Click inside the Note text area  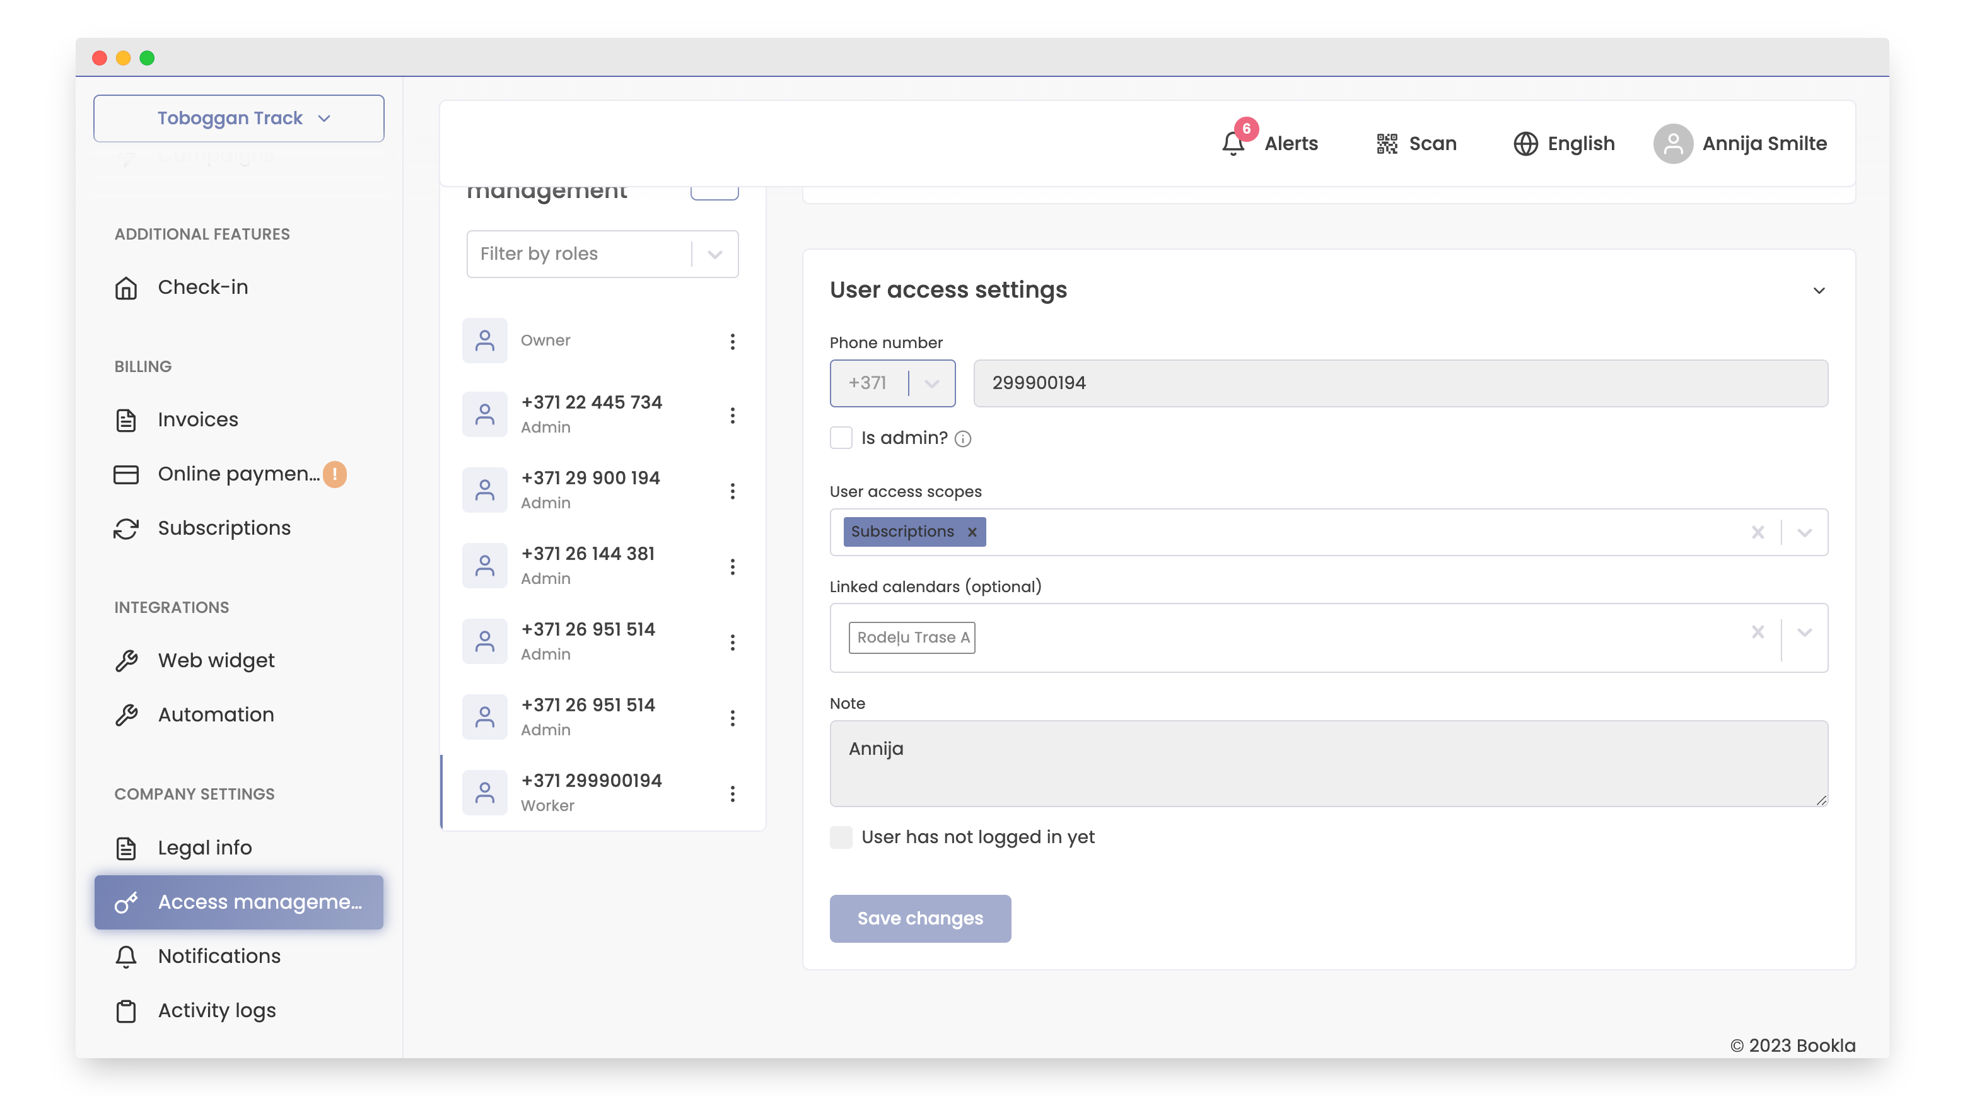1327,762
